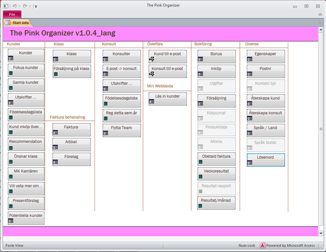Open Födelsesdagslista under Konsult column
The image size is (326, 252).
coord(122,101)
